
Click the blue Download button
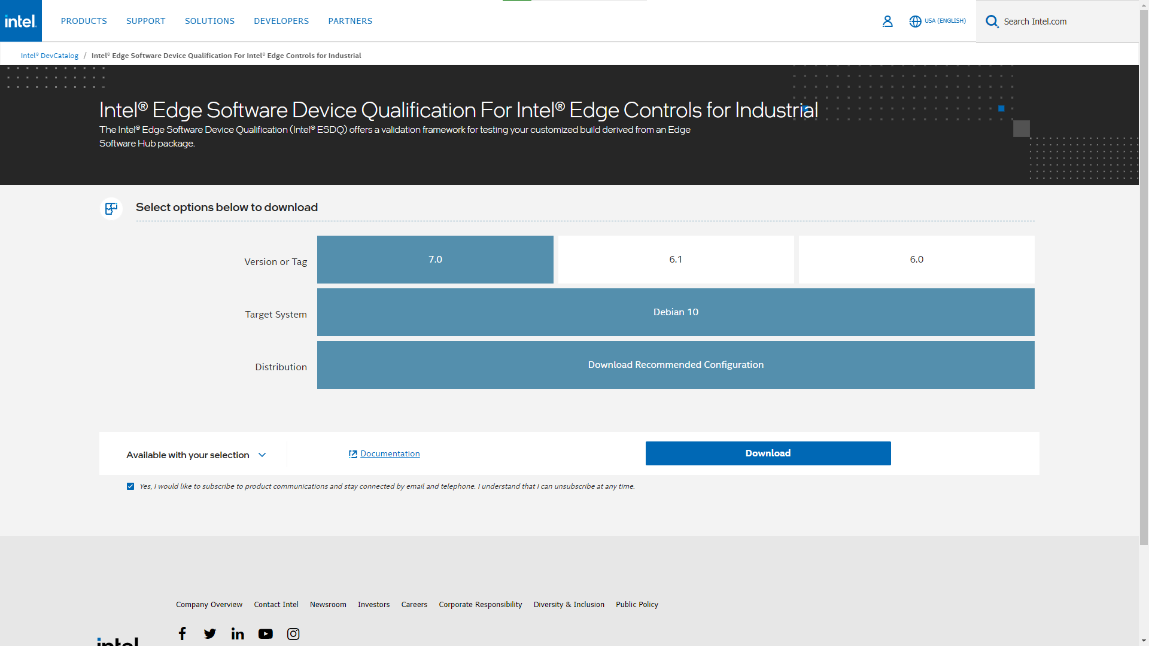click(768, 453)
